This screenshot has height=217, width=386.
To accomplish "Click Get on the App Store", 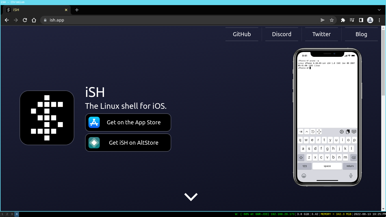I will (128, 122).
